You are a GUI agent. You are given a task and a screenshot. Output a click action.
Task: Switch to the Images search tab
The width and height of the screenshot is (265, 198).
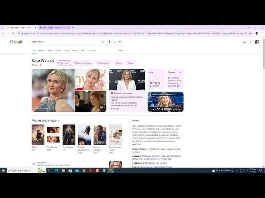click(x=41, y=50)
